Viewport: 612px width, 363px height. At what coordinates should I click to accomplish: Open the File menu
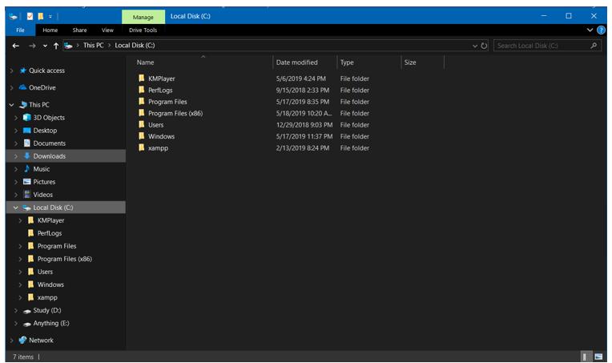pos(21,30)
